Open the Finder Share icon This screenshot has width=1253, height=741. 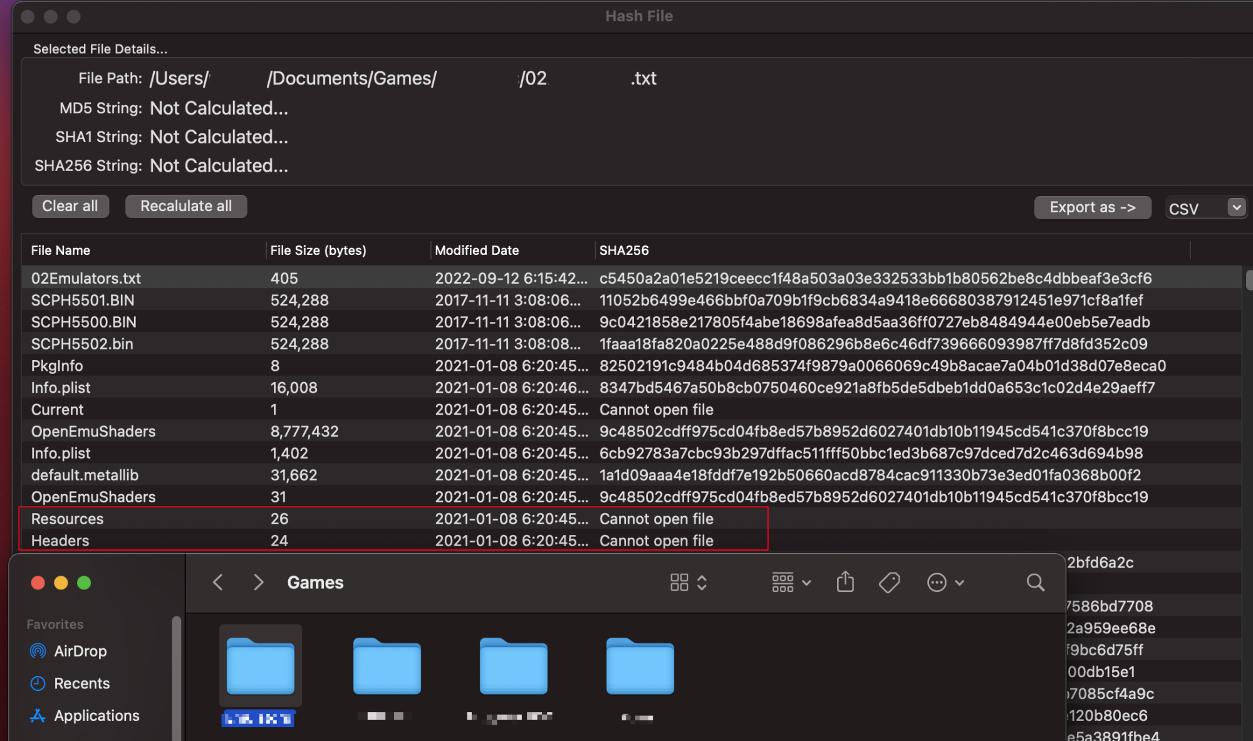click(845, 582)
